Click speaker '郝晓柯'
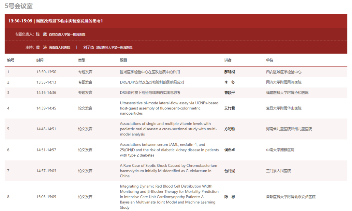 (229, 72)
